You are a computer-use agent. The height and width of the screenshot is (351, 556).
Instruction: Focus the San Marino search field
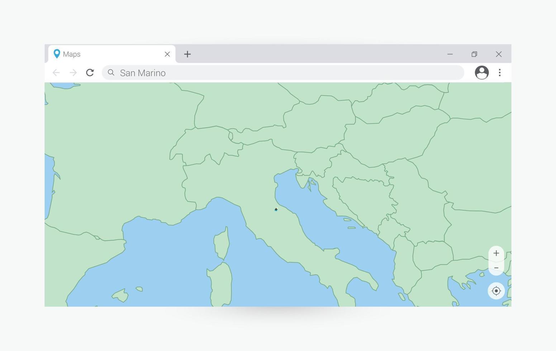point(283,73)
